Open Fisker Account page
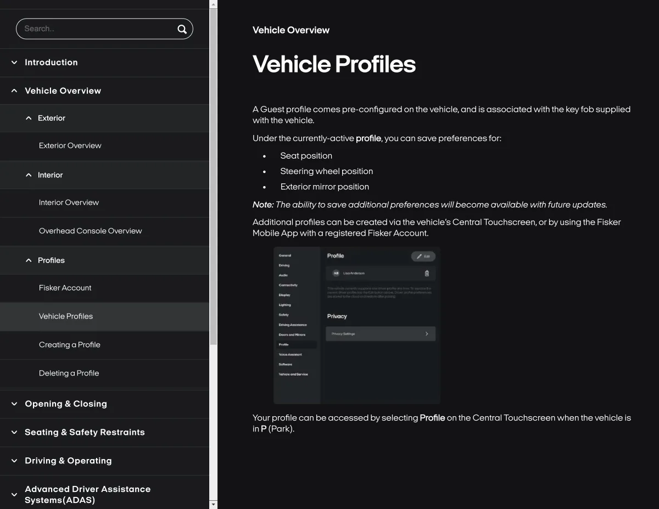This screenshot has height=509, width=659. (65, 288)
